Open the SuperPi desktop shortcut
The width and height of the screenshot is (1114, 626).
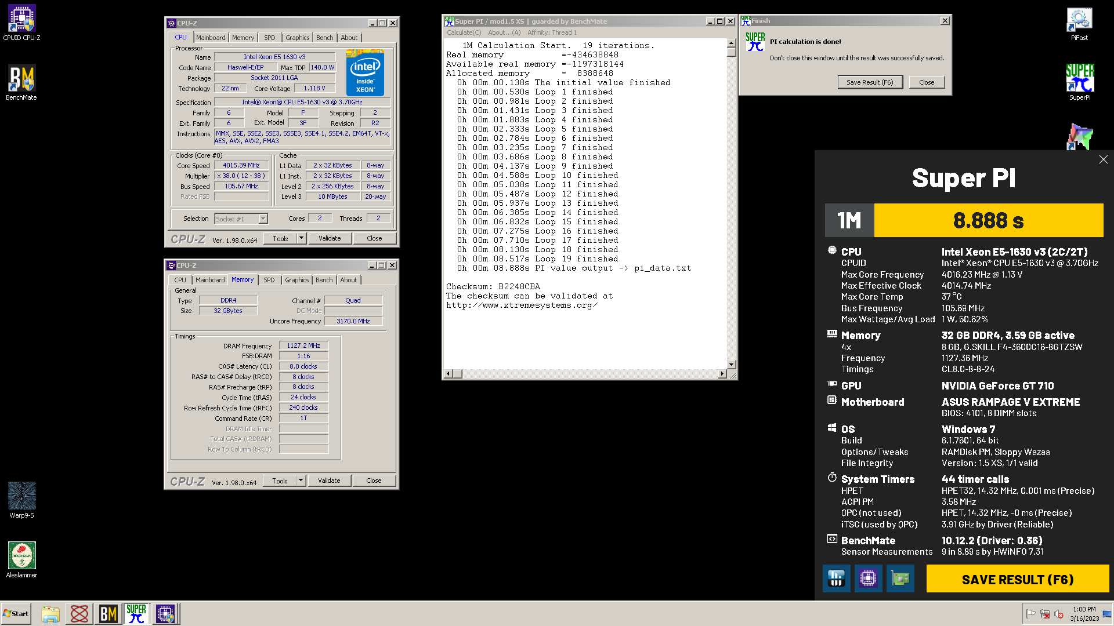[1079, 82]
